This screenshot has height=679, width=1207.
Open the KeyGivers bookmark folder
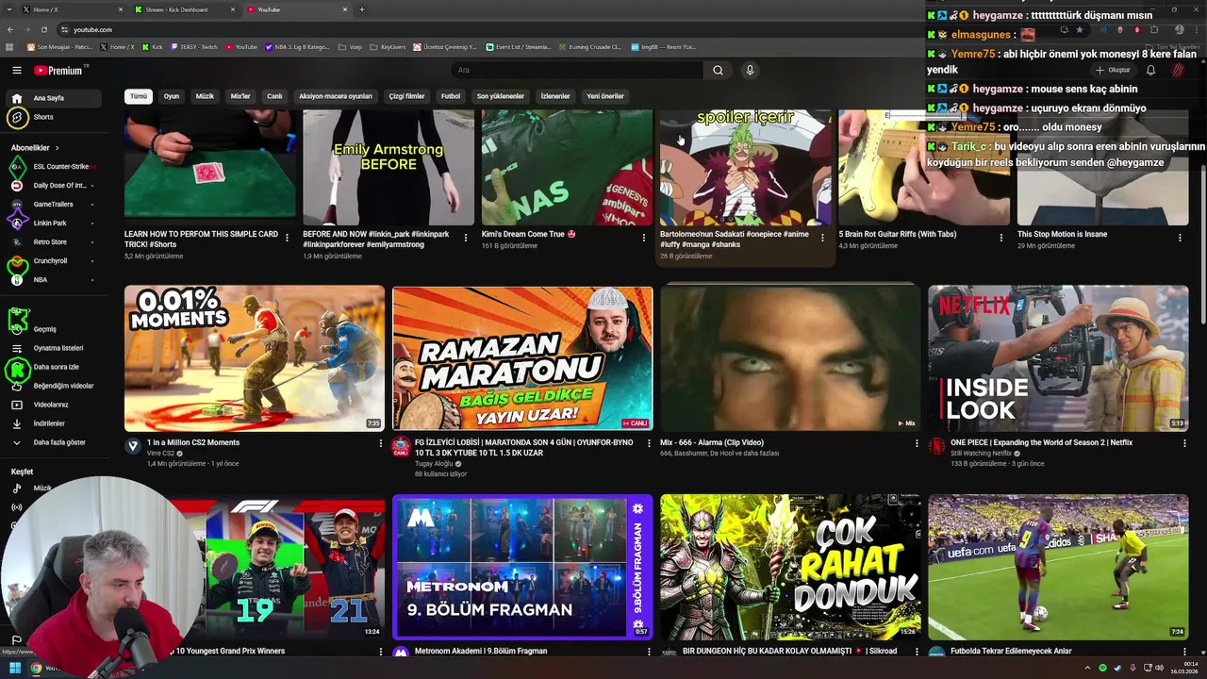point(388,46)
